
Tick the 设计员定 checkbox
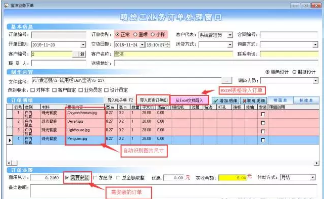(x=106, y=90)
